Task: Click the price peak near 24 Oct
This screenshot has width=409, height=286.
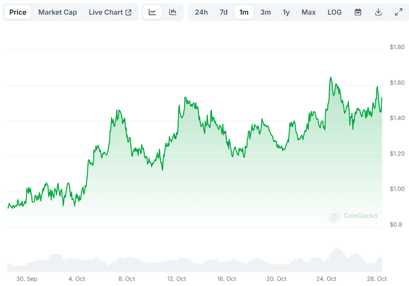Action: (331, 78)
